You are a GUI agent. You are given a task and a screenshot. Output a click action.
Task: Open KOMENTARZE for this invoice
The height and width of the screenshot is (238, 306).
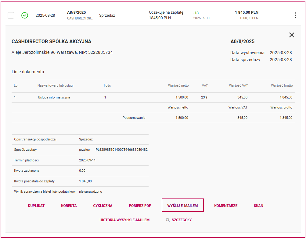click(226, 206)
